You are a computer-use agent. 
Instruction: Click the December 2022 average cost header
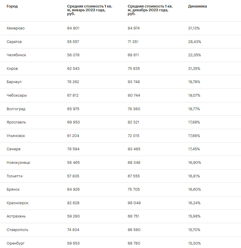click(150, 10)
